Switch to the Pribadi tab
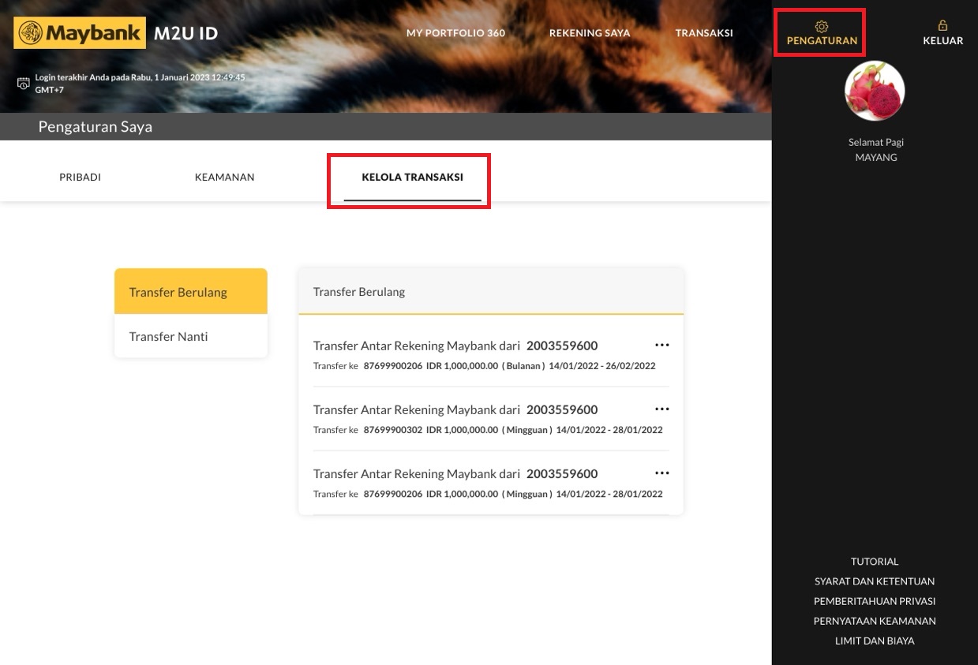This screenshot has width=978, height=665. coord(80,177)
